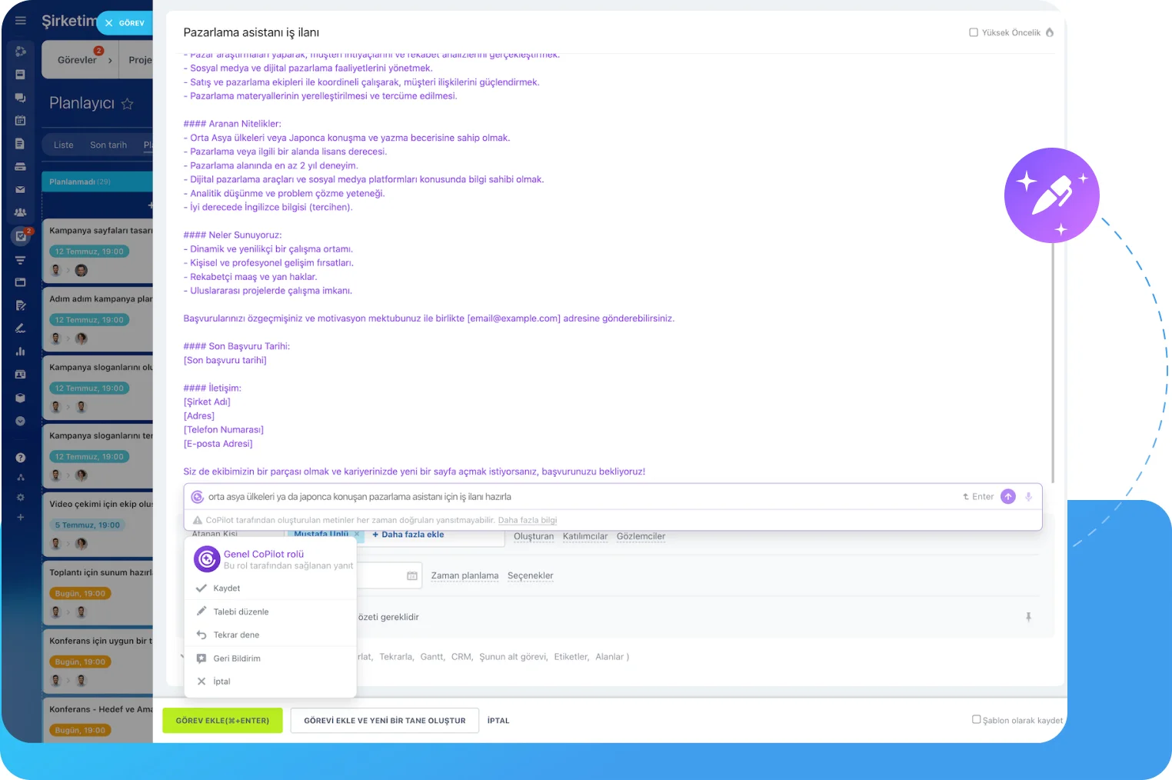1172x780 pixels.
Task: Click the GÖREV EKLE button
Action: coord(222,720)
